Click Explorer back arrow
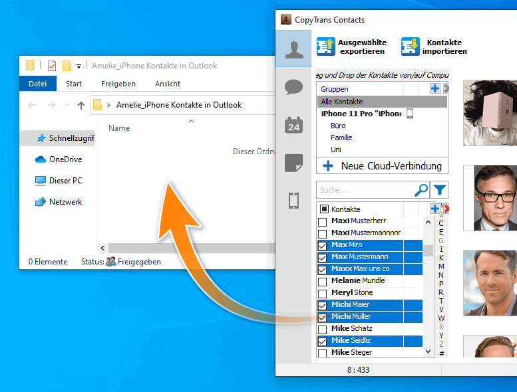The image size is (517, 392). pyautogui.click(x=32, y=105)
